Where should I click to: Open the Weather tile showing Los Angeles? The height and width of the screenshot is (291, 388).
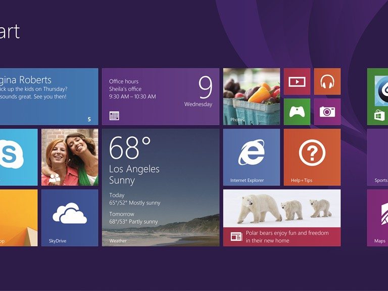click(161, 187)
